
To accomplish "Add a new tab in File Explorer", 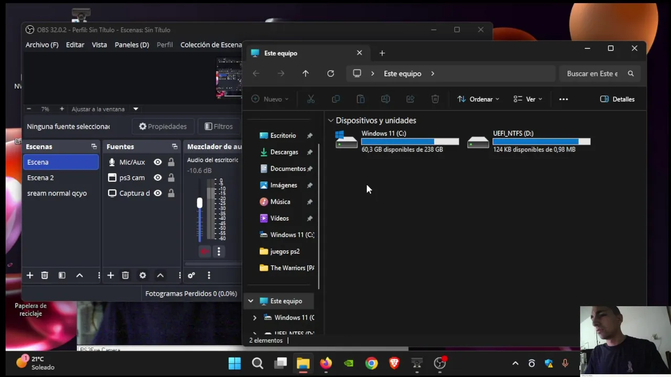I will tap(382, 53).
